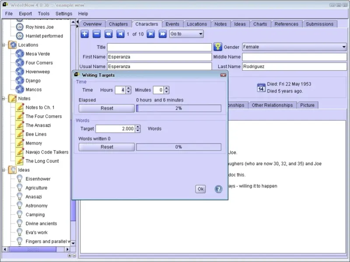The height and width of the screenshot is (262, 350).
Task: Open The Anasazi note
Action: (38, 125)
